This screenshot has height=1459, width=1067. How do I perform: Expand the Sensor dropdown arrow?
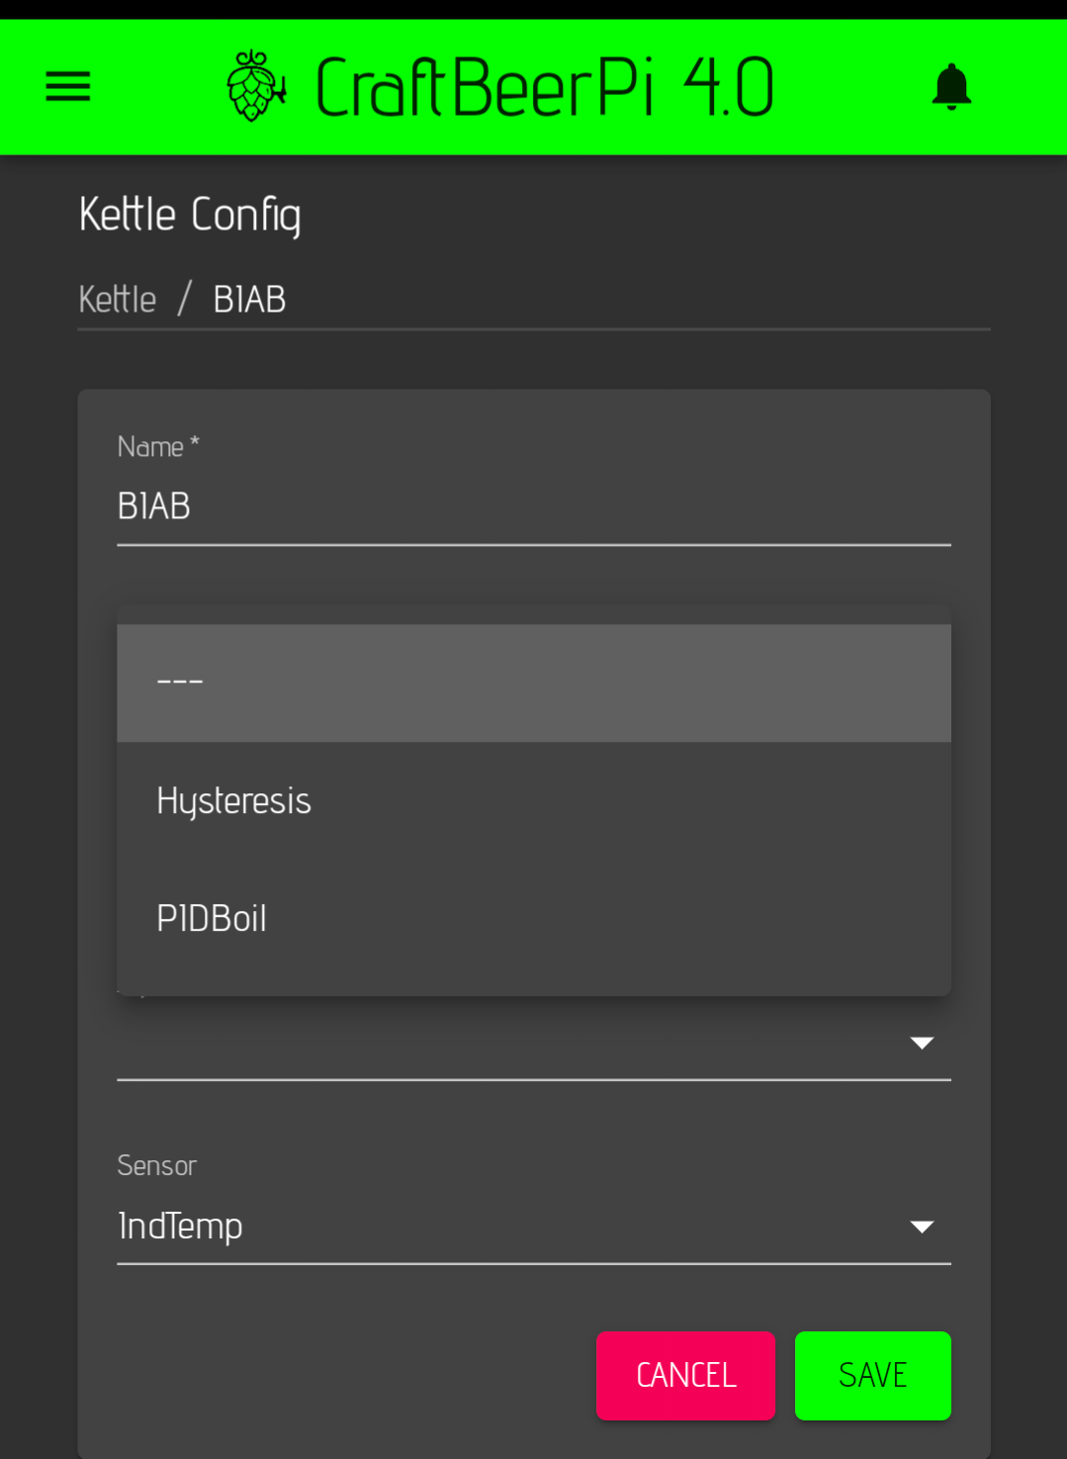point(922,1227)
